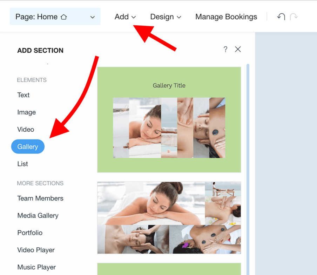
Task: Choose Video Player section
Action: [x=36, y=250]
